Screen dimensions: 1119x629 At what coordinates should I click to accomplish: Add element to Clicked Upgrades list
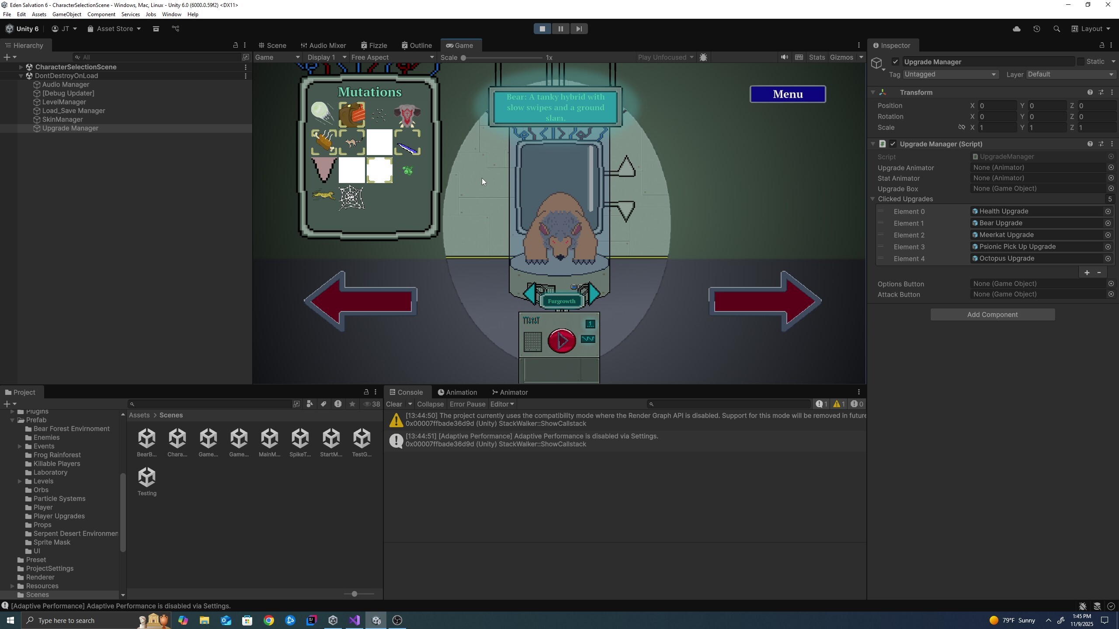click(x=1087, y=273)
